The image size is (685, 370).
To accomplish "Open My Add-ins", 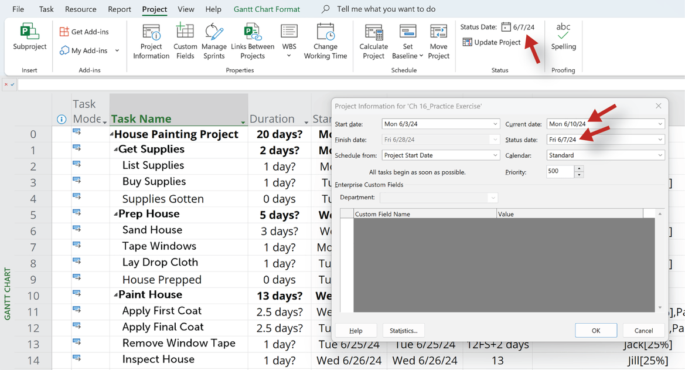I will coord(84,50).
